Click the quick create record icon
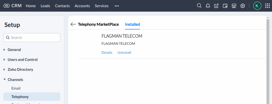 [216, 6]
